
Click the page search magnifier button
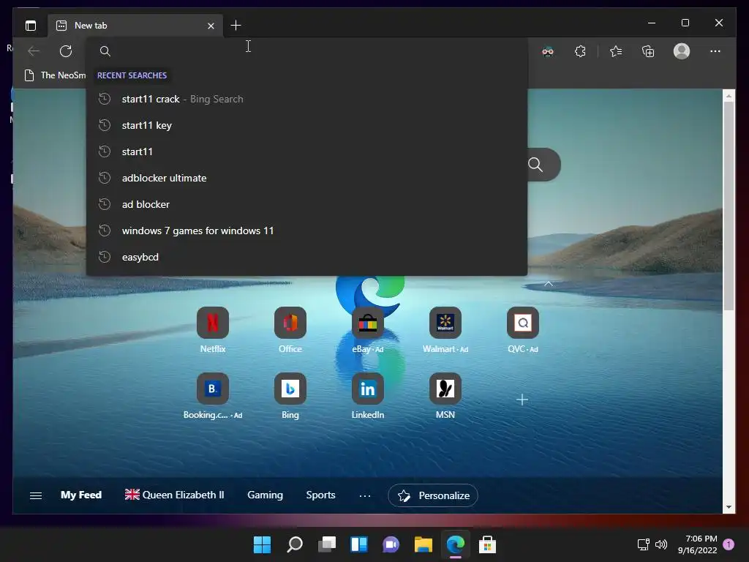click(x=535, y=165)
